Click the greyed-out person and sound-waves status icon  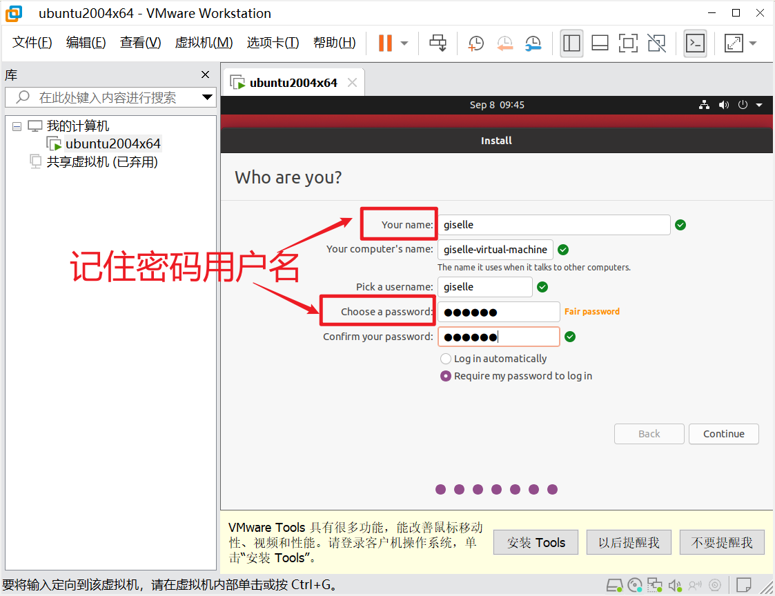click(695, 586)
